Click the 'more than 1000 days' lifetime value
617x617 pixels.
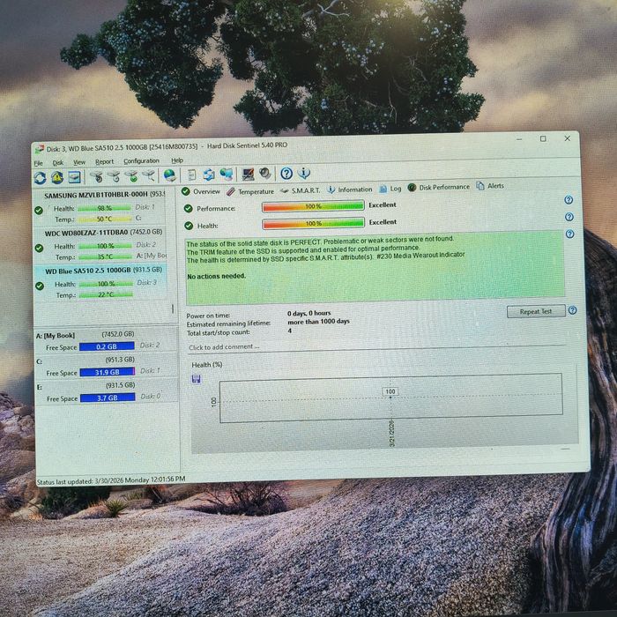[x=318, y=322]
